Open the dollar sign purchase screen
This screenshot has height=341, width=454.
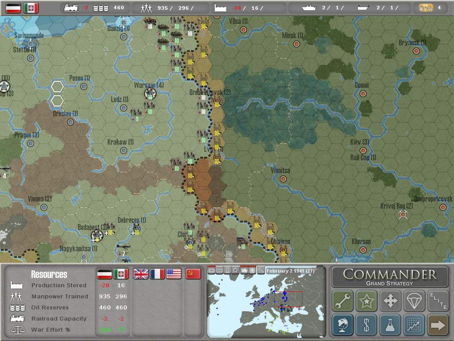[366, 325]
